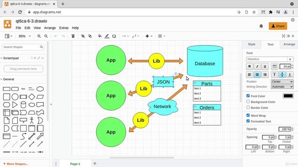
Task: Open the line color pencil tool
Action: [107, 36]
